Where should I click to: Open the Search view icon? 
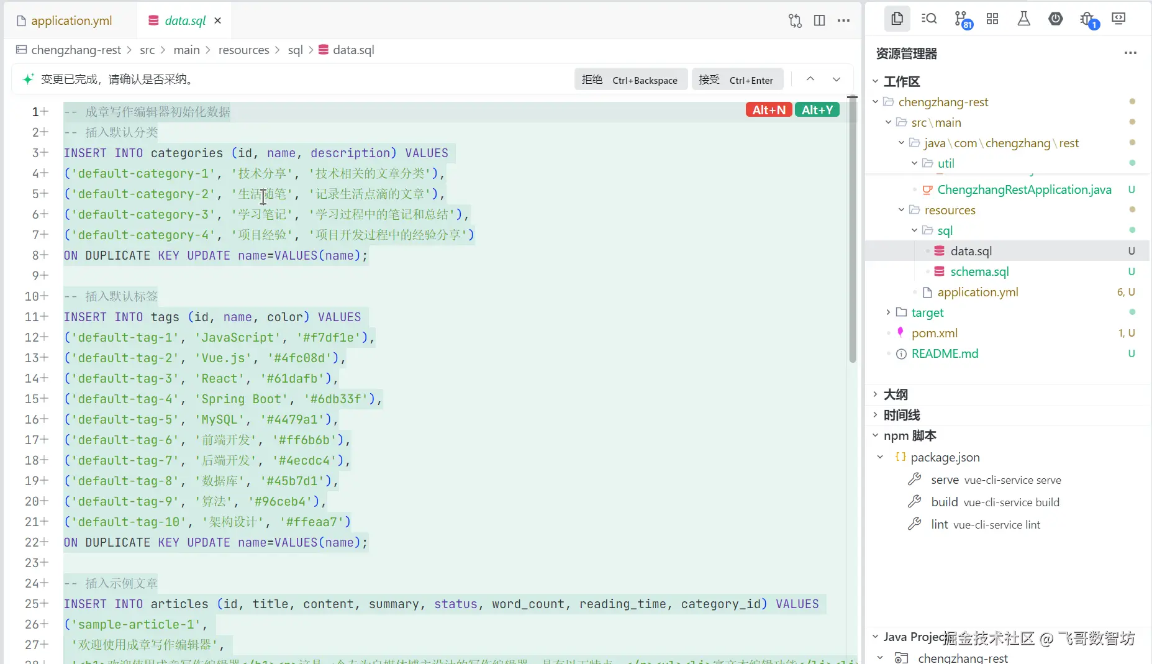(929, 19)
